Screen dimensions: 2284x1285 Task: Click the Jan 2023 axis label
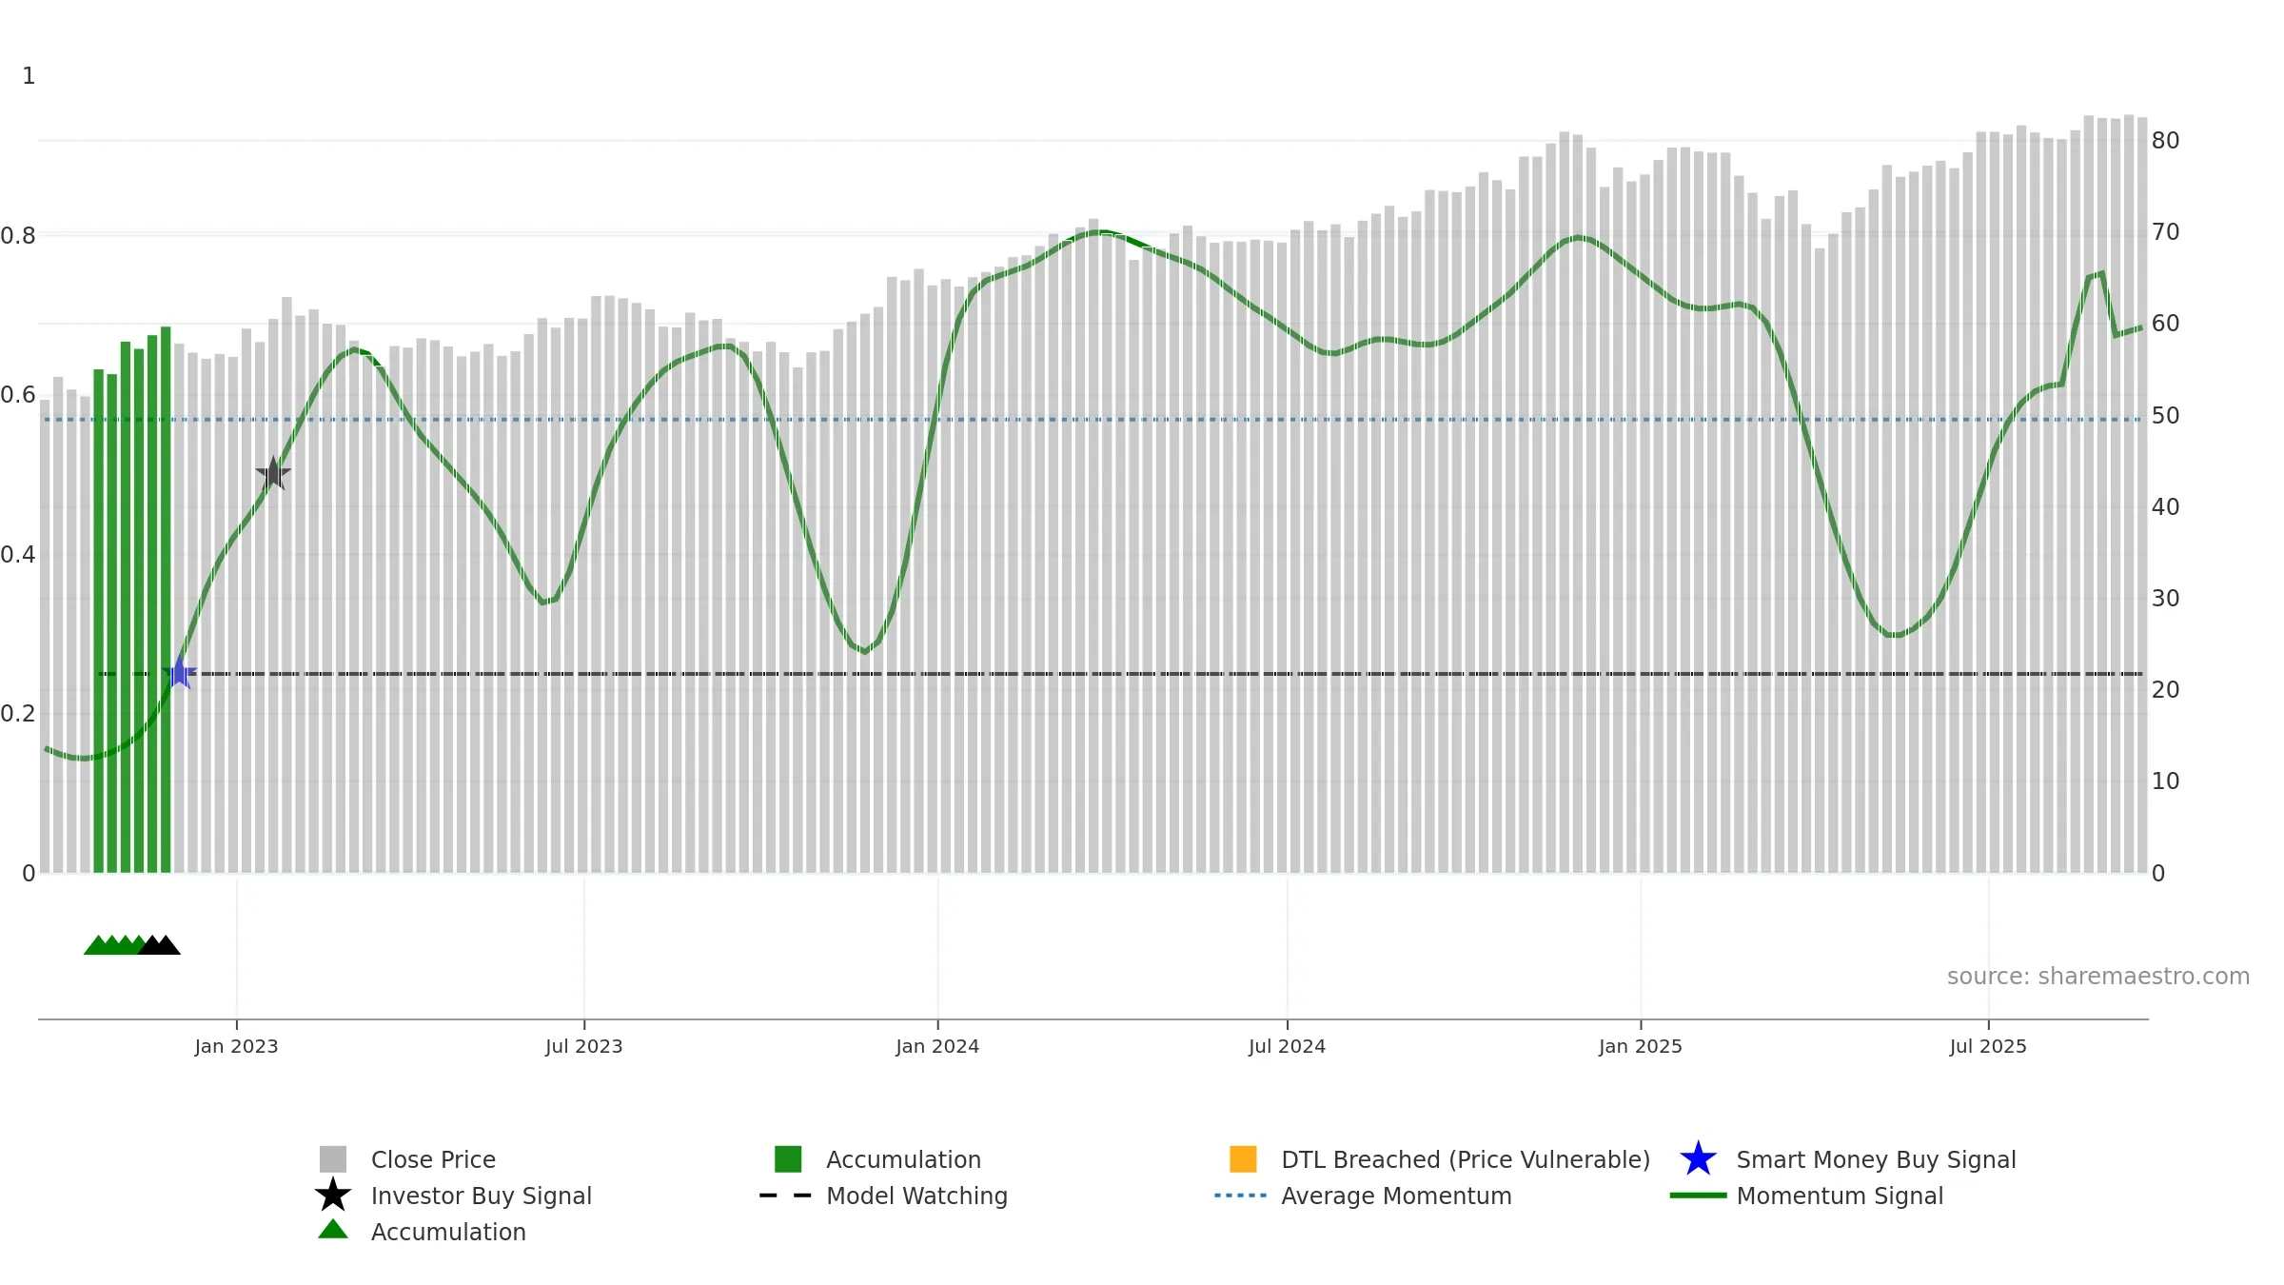tap(236, 1047)
